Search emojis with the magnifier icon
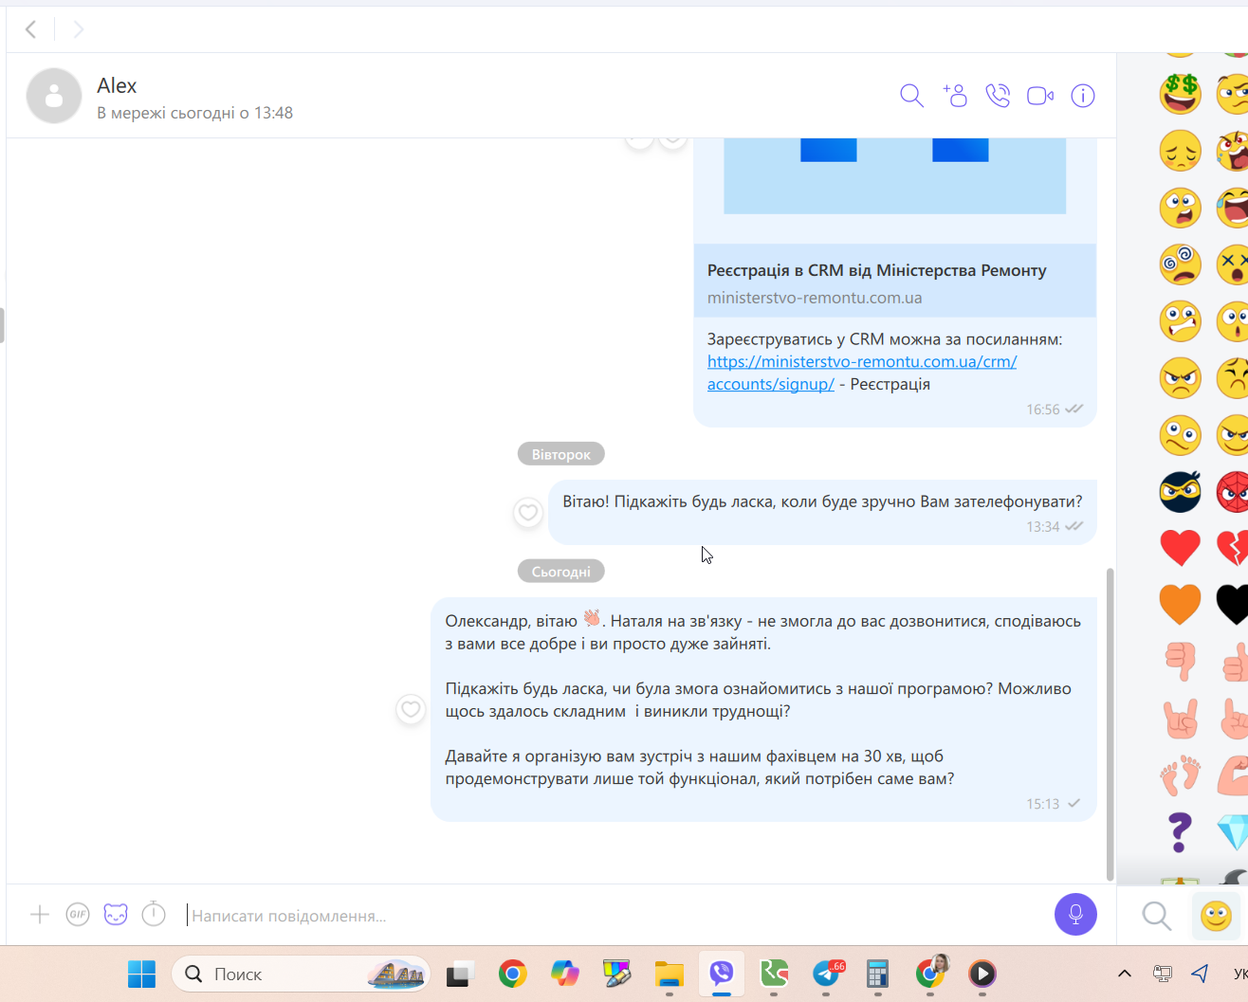The image size is (1248, 1002). (1156, 916)
